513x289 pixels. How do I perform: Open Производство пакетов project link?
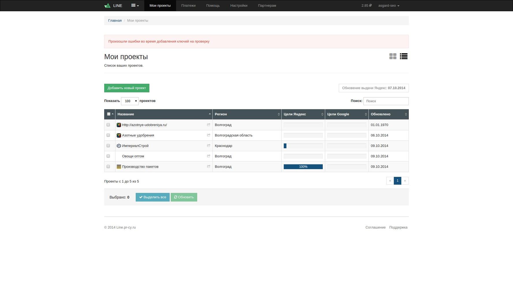point(140,166)
